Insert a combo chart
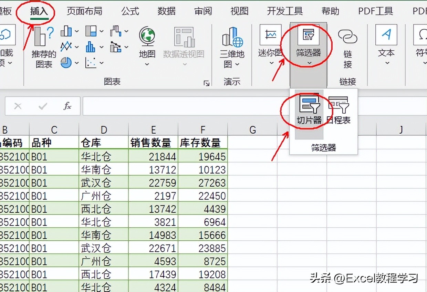 pyautogui.click(x=116, y=46)
